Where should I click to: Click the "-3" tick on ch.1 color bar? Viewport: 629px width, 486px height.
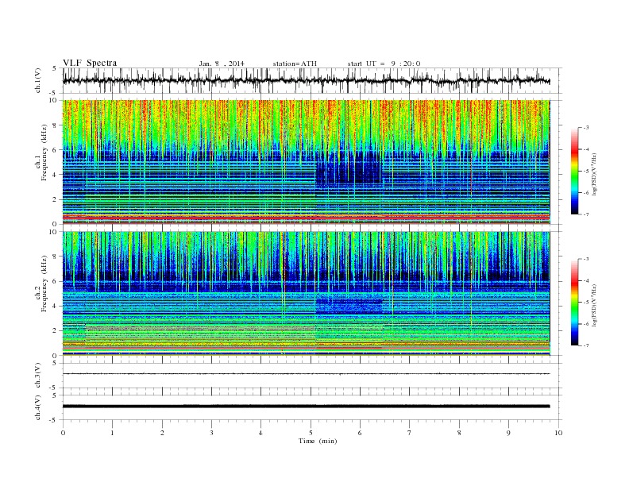(585, 128)
